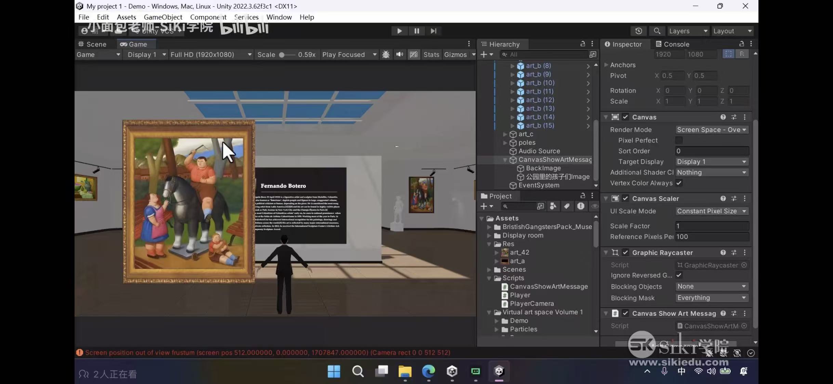The image size is (833, 384).
Task: Toggle Vertex Color Always checkbox
Action: pyautogui.click(x=679, y=183)
